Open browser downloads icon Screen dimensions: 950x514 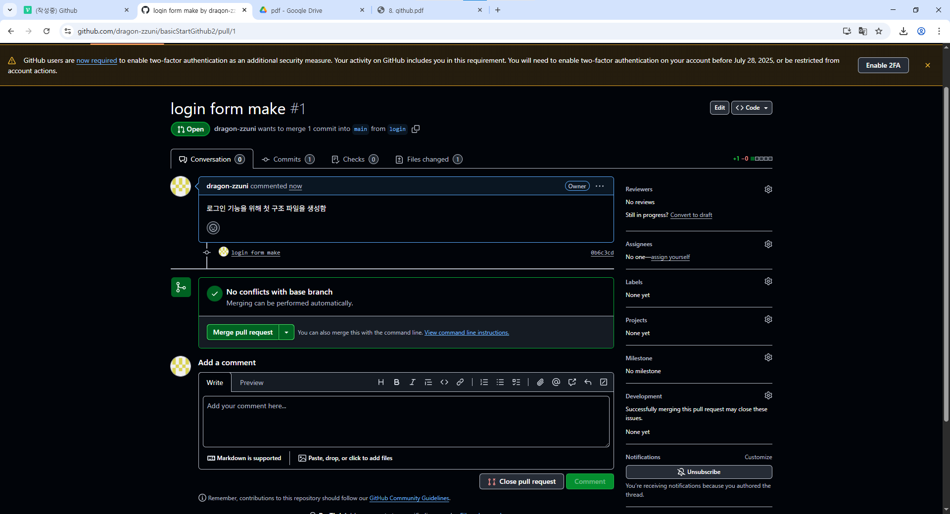pyautogui.click(x=903, y=31)
